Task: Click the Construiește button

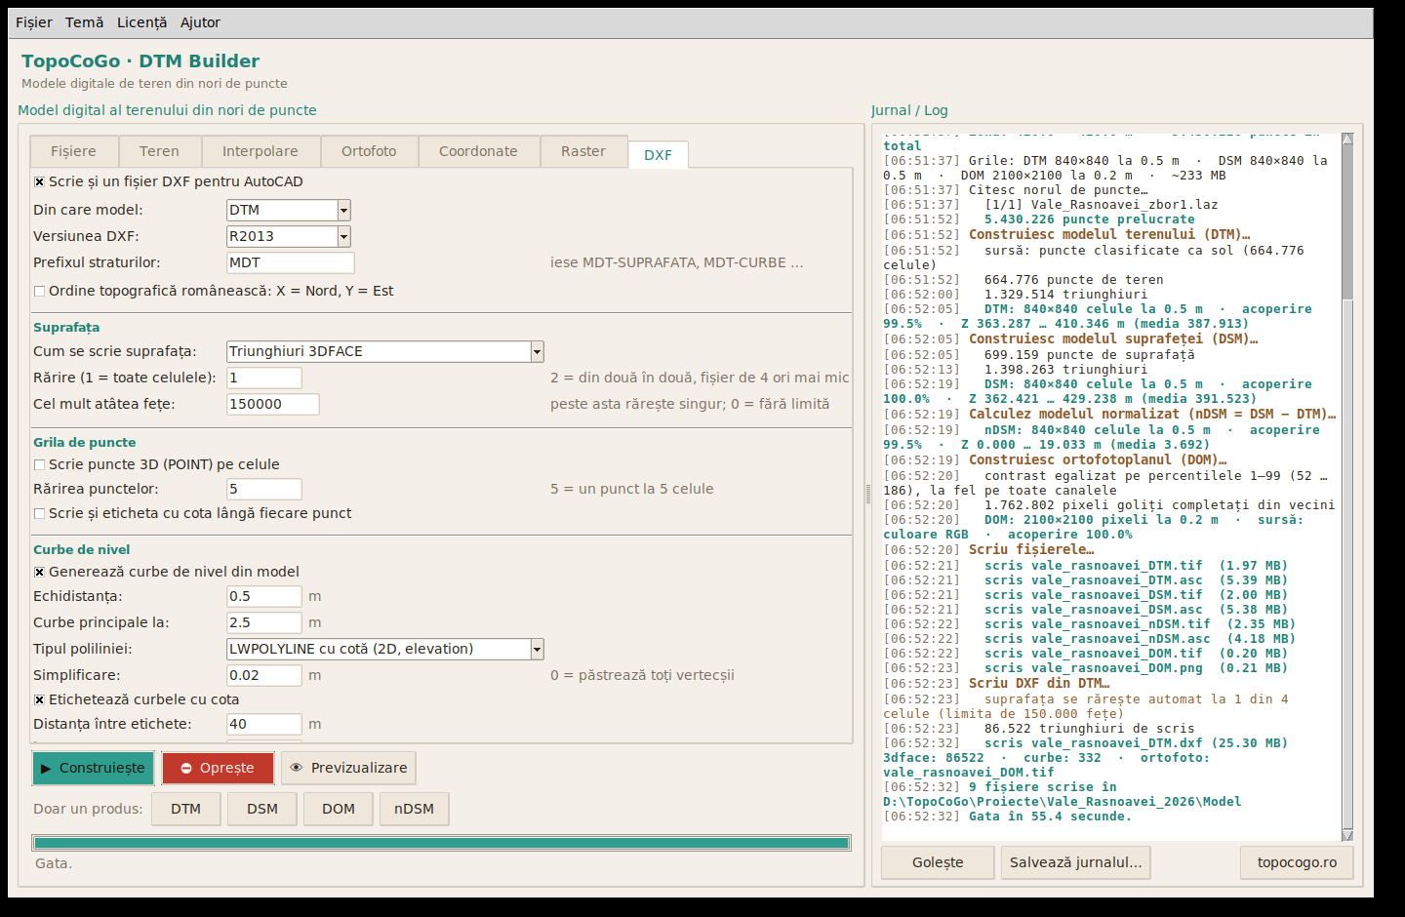Action: pyautogui.click(x=94, y=768)
